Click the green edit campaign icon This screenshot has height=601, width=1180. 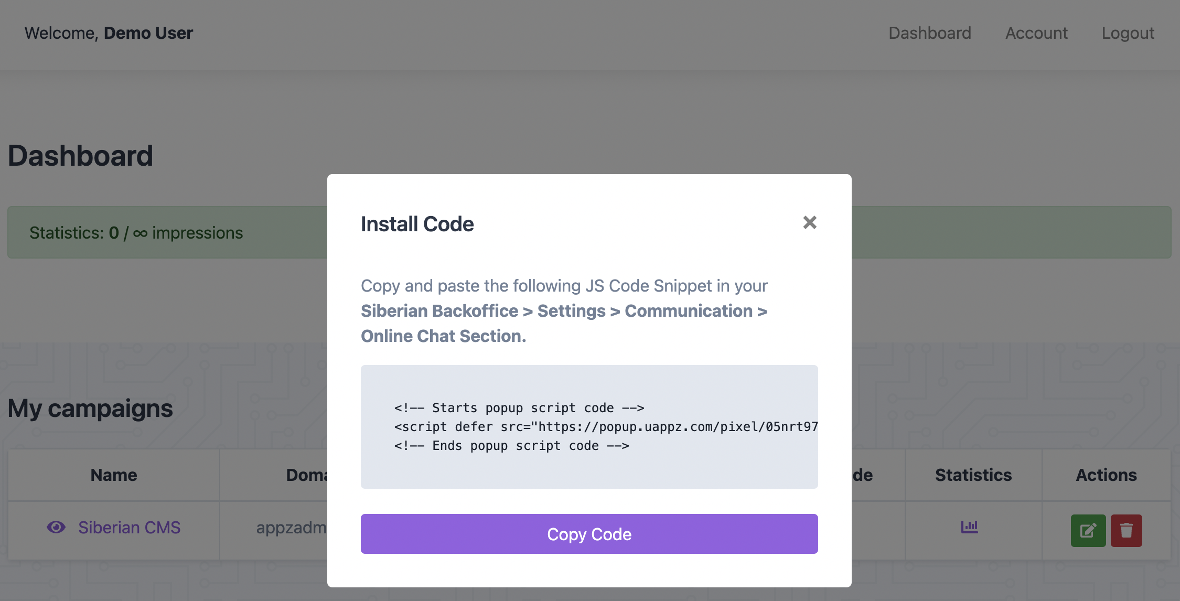[1088, 531]
